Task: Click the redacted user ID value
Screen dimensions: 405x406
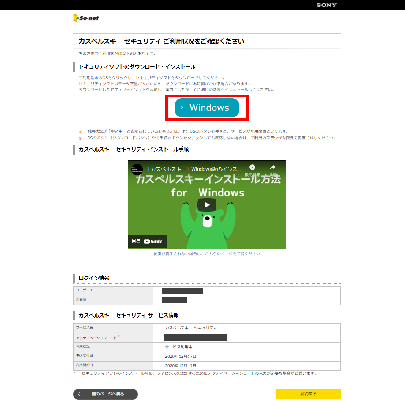Action: (183, 291)
